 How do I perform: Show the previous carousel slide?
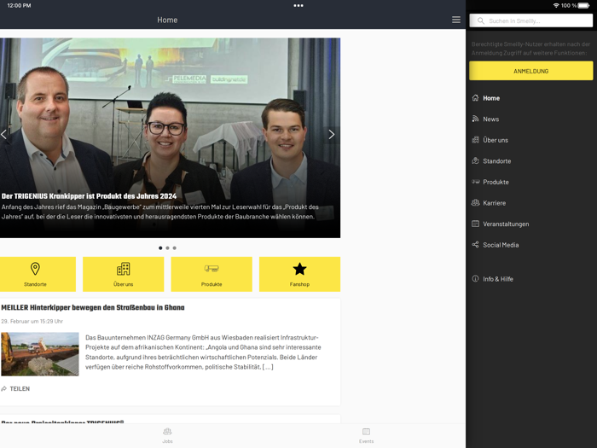tap(3, 134)
